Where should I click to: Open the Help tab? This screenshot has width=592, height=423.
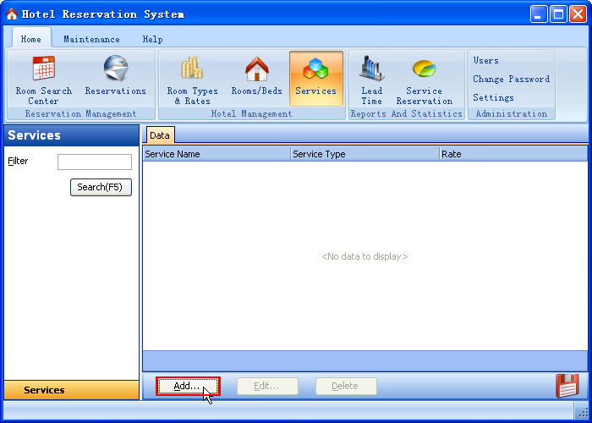(152, 39)
